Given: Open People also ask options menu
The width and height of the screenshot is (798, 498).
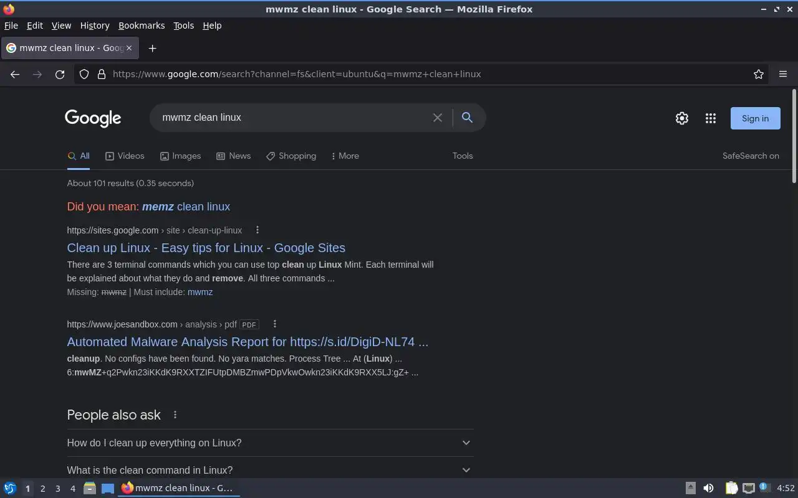Looking at the screenshot, I should [175, 415].
